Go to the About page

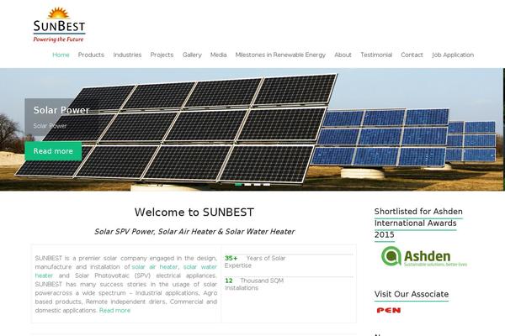point(343,55)
